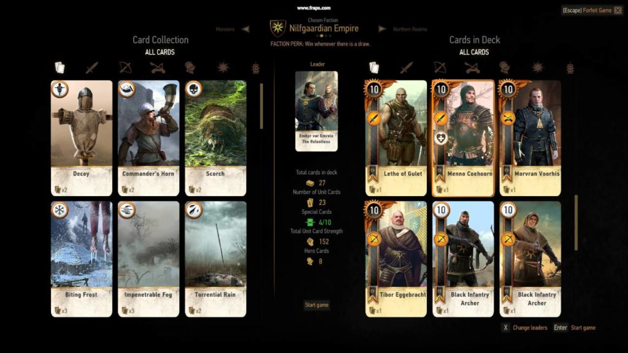Select the all cards filter in Card Collection
The height and width of the screenshot is (353, 628).
(59, 67)
